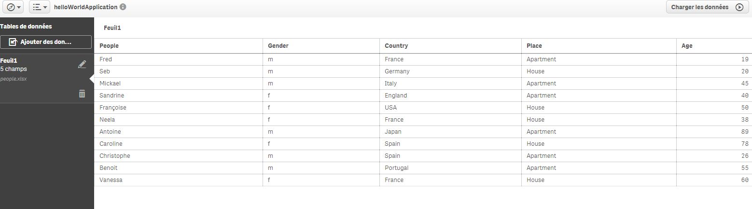752x209 pixels.
Task: Select the Place column header
Action: (534, 46)
